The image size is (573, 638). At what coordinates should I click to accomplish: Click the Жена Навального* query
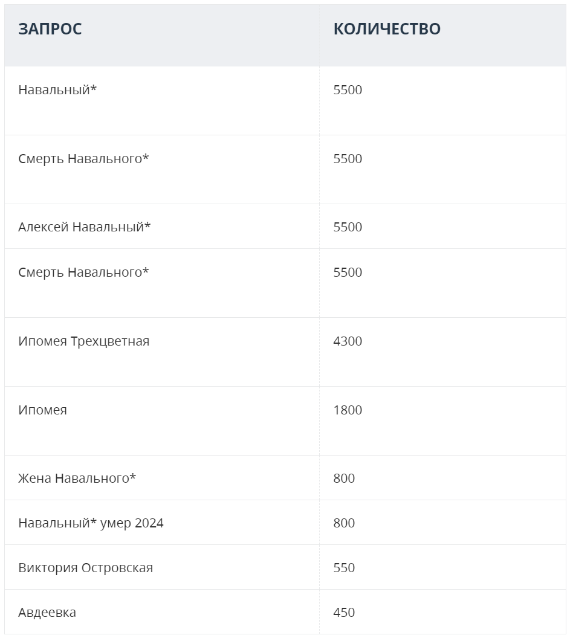tap(77, 478)
